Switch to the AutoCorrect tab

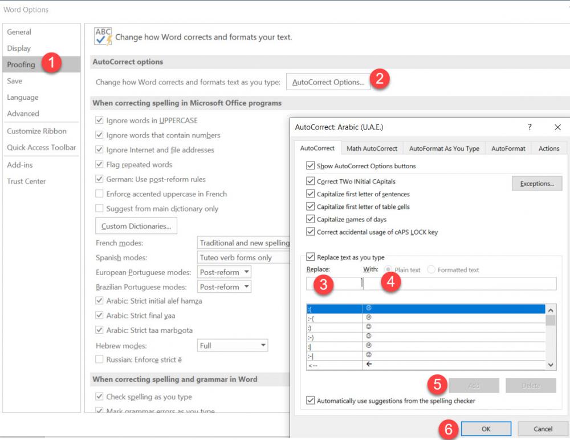pyautogui.click(x=317, y=148)
